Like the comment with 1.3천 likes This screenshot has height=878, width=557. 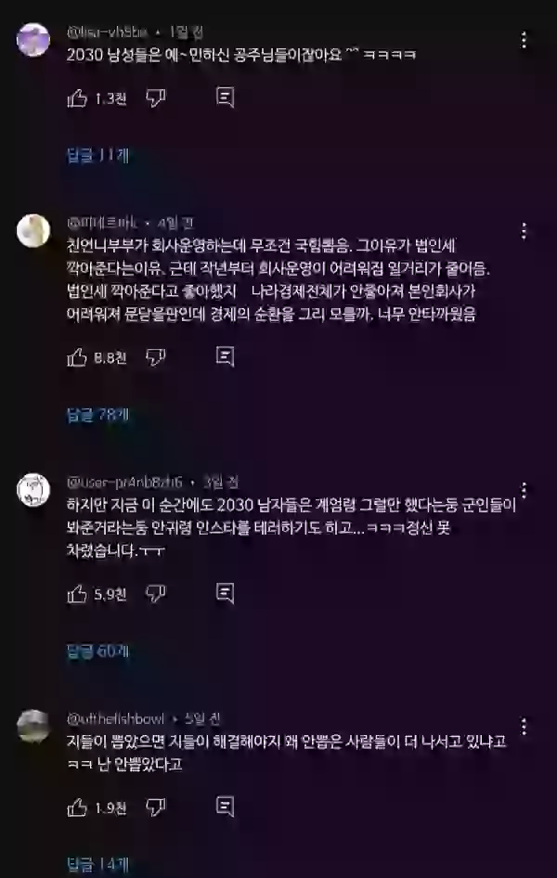[x=77, y=98]
